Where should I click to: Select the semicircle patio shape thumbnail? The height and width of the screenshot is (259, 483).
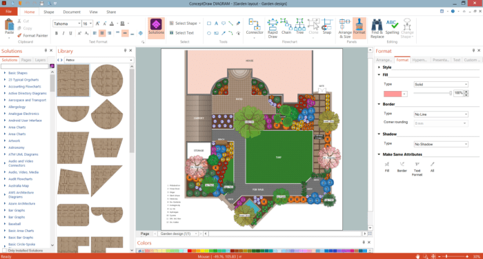[x=73, y=114]
